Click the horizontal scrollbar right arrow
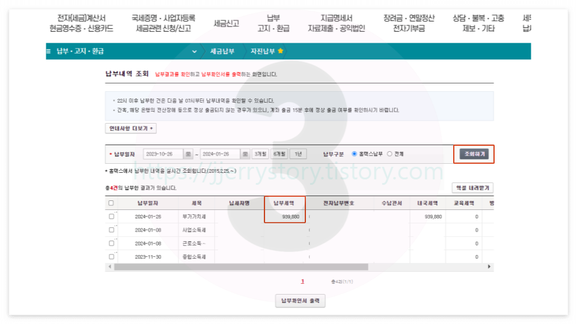 (489, 266)
